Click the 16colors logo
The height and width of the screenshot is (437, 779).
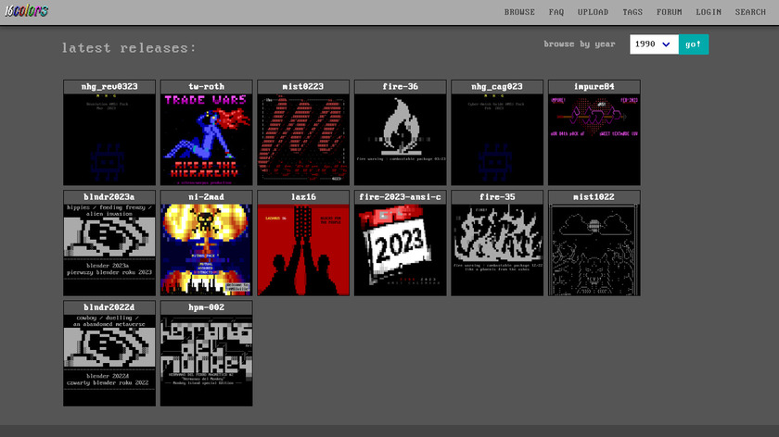click(x=26, y=12)
